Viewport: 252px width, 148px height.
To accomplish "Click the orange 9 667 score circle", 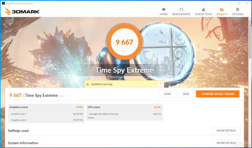I will 124,42.
